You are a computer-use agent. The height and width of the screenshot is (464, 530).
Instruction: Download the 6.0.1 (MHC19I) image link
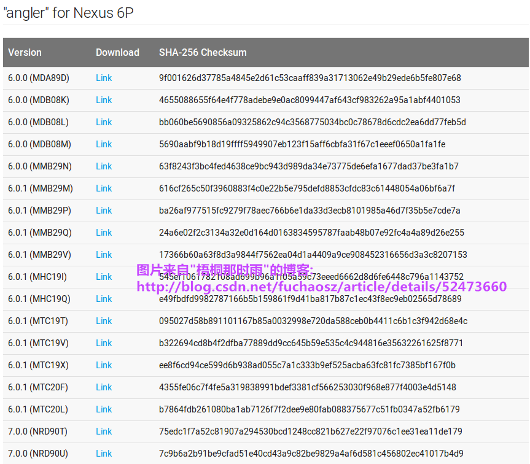104,277
